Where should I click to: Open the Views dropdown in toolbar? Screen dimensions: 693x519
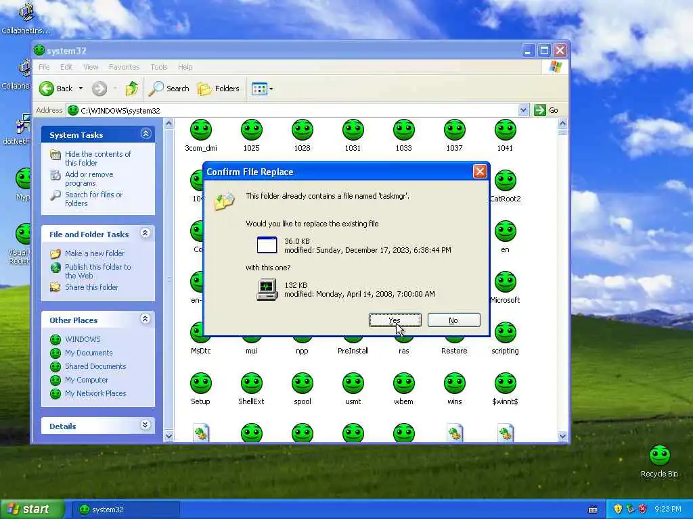262,89
